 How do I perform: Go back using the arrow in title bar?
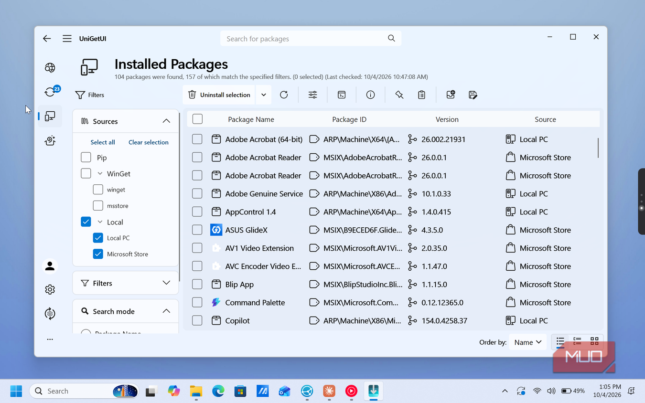click(47, 39)
